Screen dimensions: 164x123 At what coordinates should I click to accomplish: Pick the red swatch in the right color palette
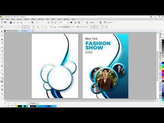[163, 71]
